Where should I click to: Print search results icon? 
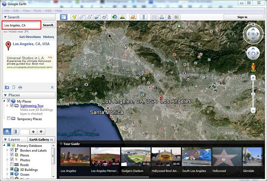[x=20, y=87]
